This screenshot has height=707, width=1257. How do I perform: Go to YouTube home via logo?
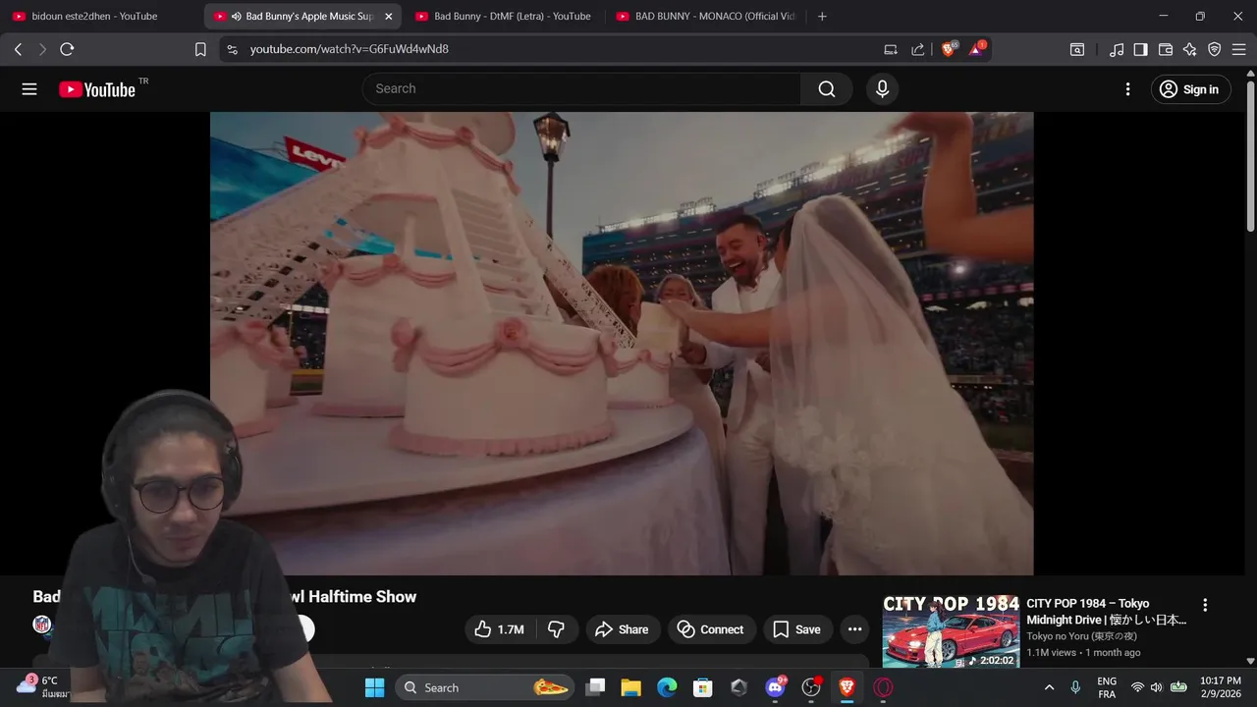(x=98, y=89)
